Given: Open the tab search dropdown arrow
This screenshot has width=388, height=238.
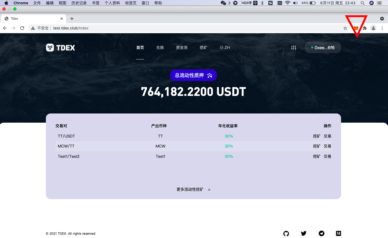Looking at the screenshot, I should [x=382, y=19].
